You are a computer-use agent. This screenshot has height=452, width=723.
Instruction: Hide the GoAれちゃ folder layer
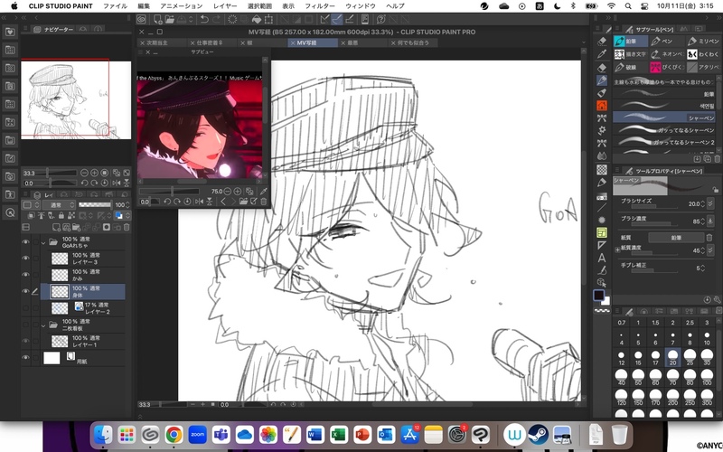tap(25, 242)
